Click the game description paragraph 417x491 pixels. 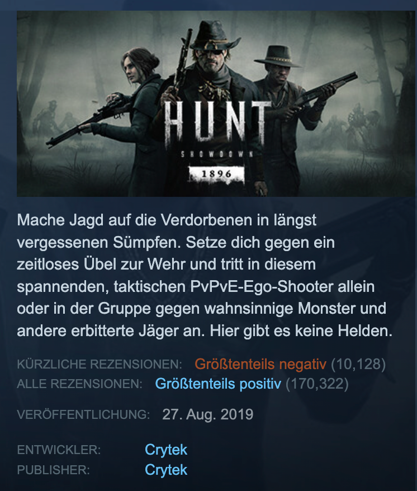coord(205,276)
